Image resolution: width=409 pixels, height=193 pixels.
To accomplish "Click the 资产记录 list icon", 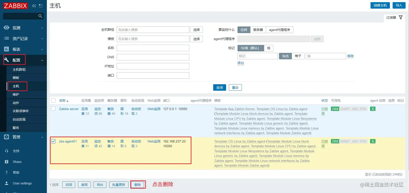I will [x=6, y=38].
